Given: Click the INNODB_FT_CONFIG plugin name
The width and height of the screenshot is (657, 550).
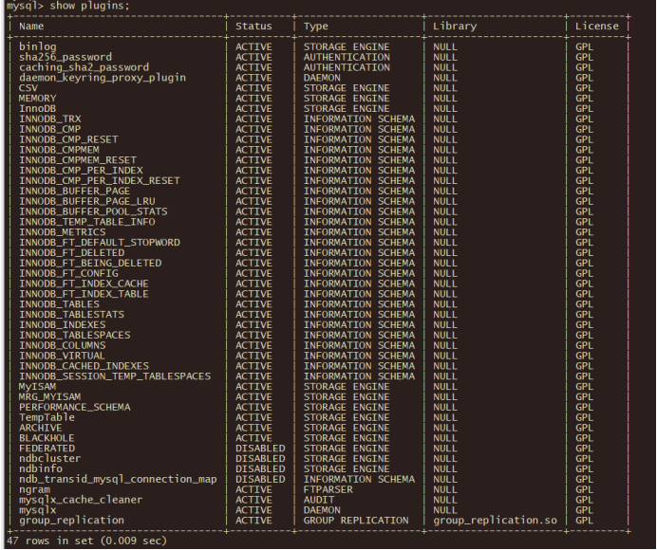Looking at the screenshot, I should click(x=68, y=273).
